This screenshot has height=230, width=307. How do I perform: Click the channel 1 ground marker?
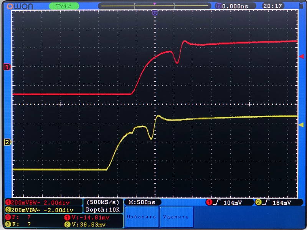pyautogui.click(x=7, y=67)
